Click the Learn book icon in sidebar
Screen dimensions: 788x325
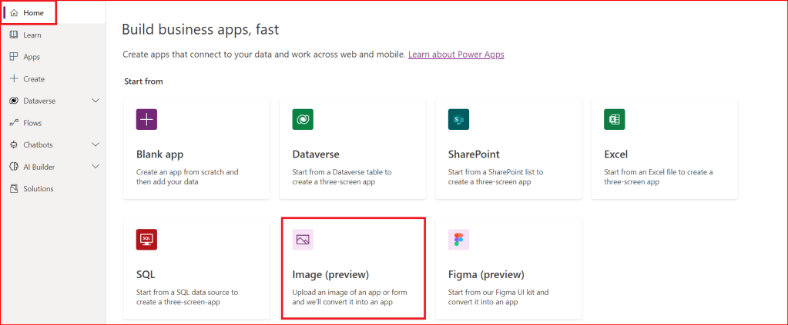click(x=14, y=35)
